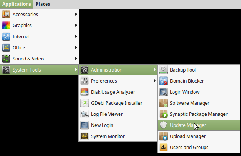
Task: Click the System Tools submenu arrow
Action: click(x=76, y=70)
